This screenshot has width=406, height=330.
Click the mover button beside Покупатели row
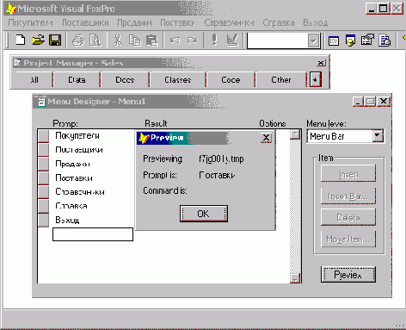(44, 135)
